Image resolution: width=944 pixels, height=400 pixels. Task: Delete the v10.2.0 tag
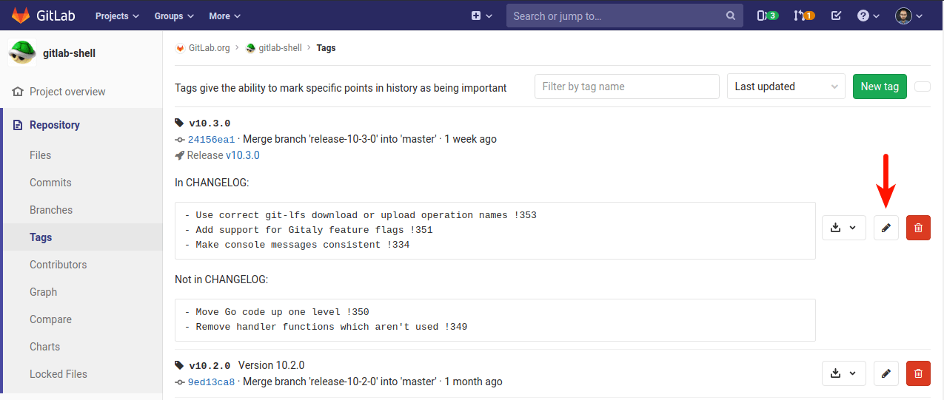point(918,373)
